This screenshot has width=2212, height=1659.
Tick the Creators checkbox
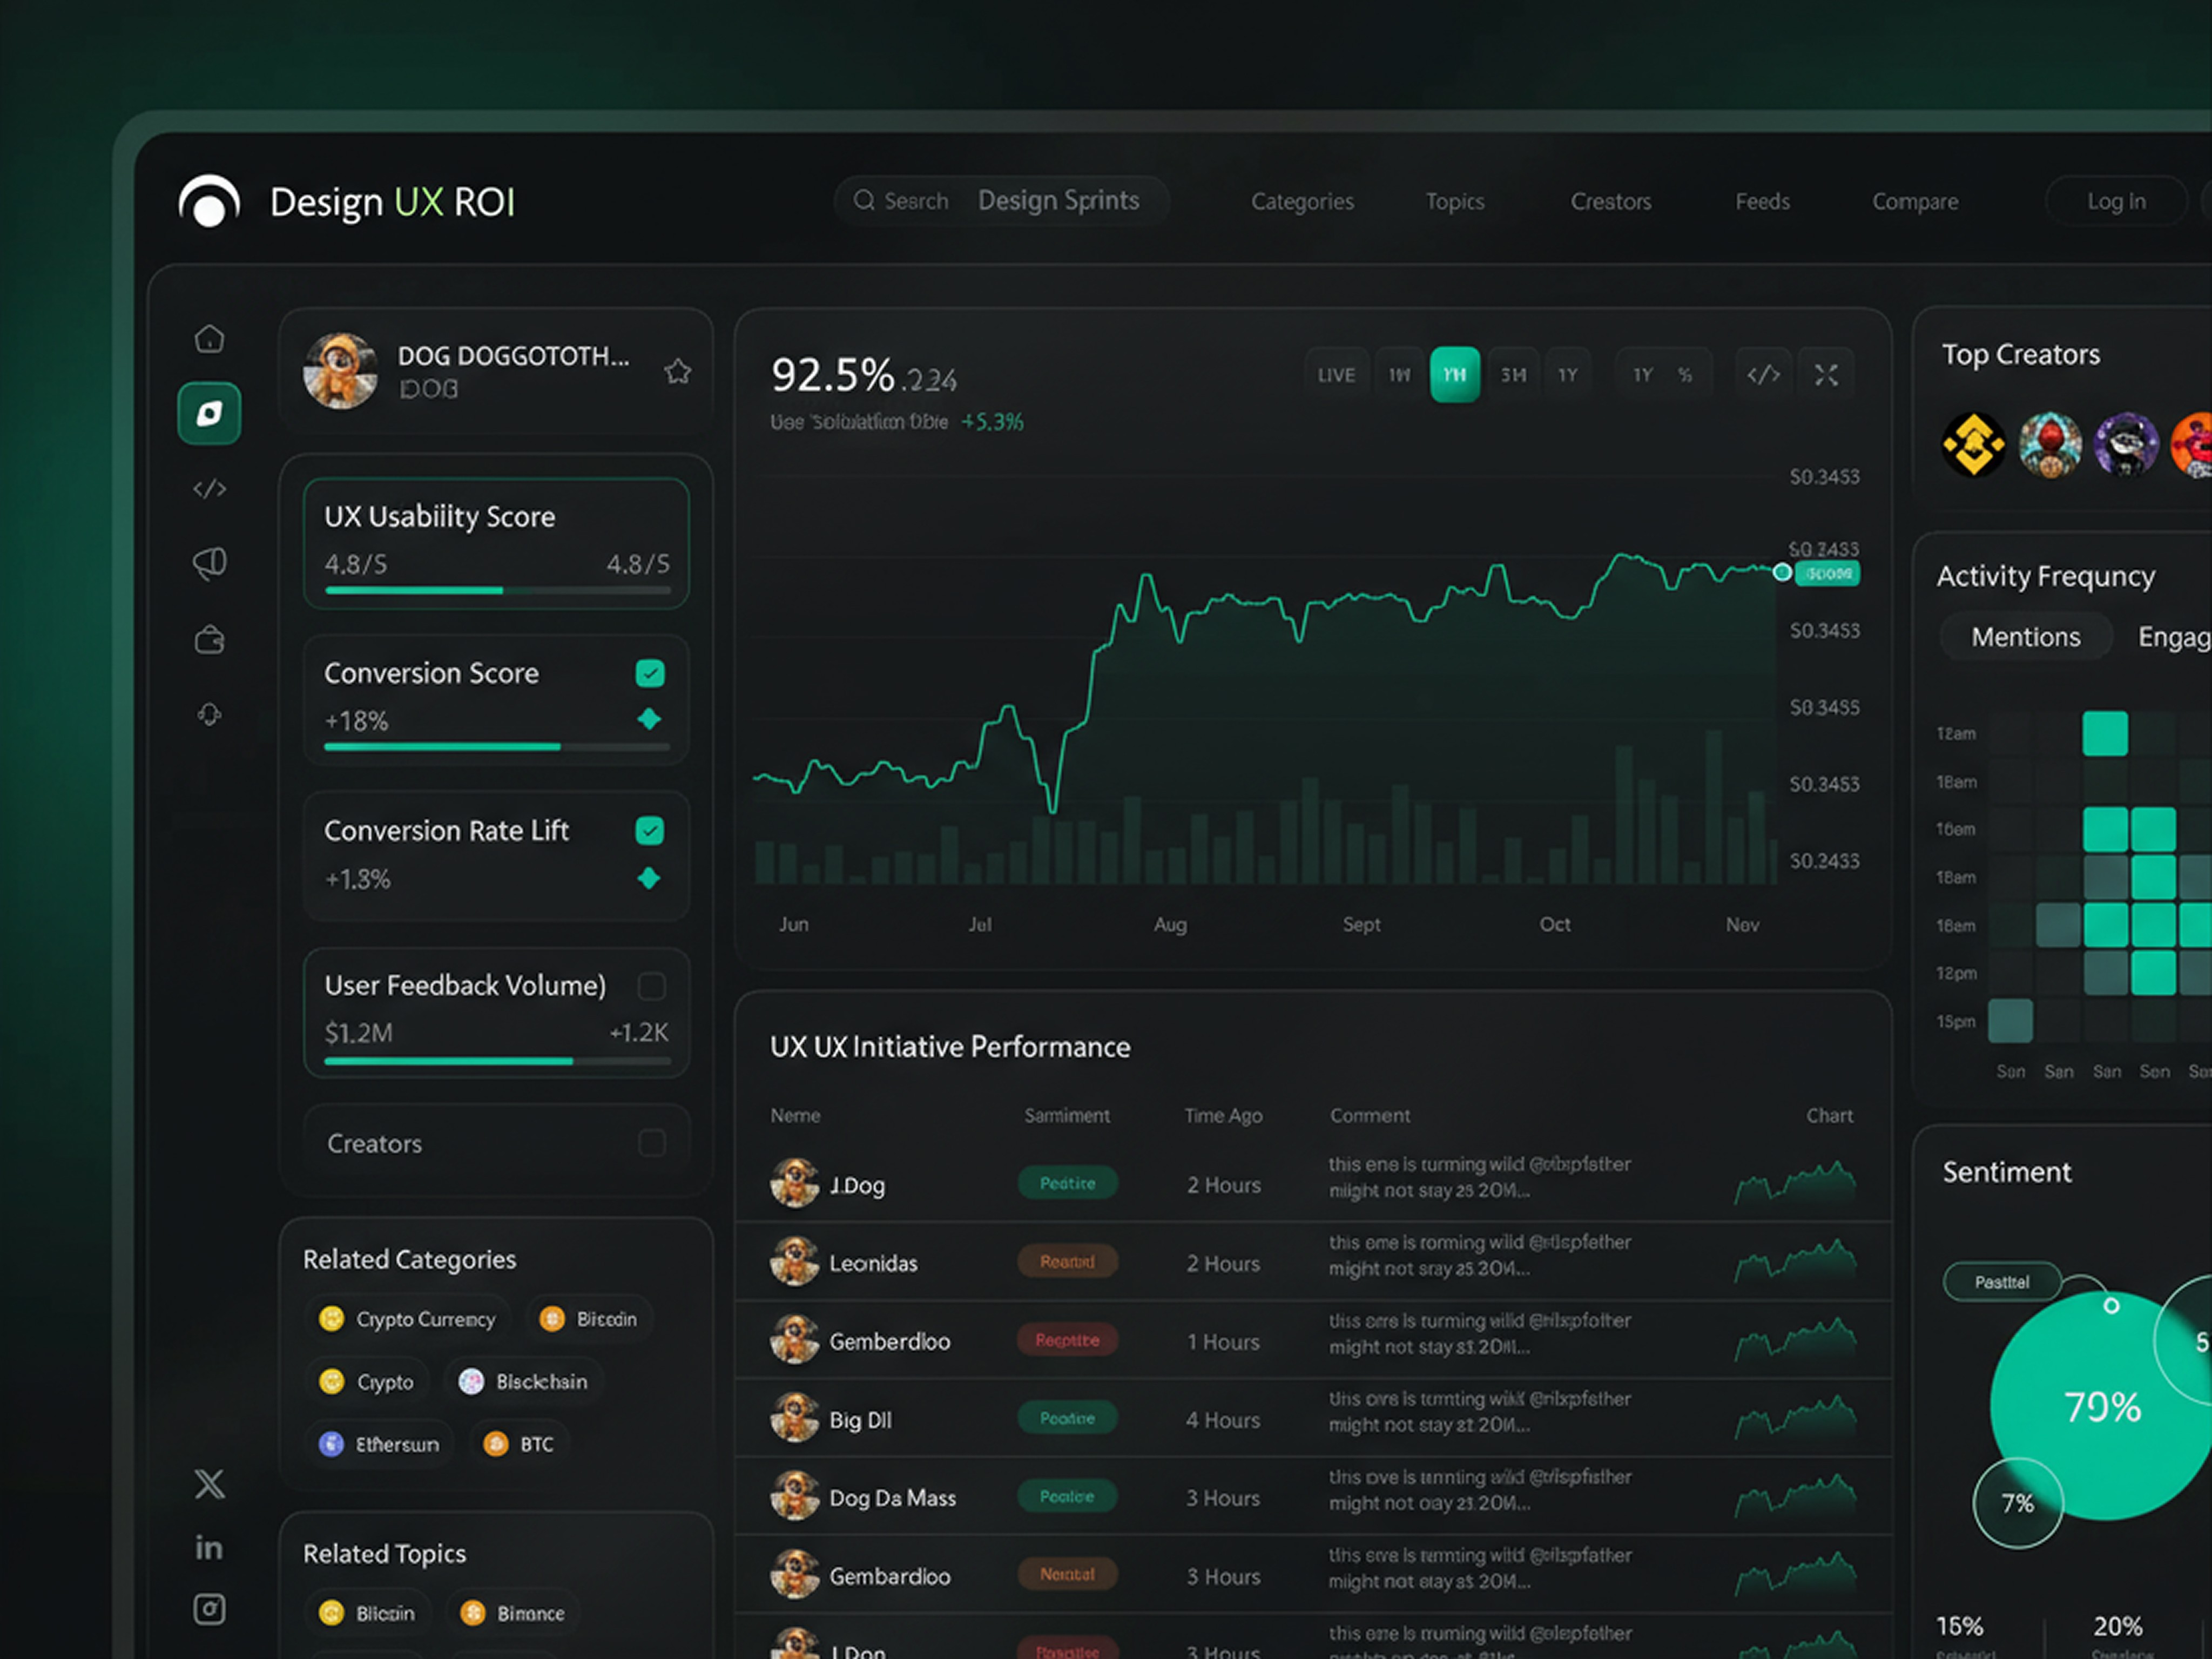coord(651,1143)
